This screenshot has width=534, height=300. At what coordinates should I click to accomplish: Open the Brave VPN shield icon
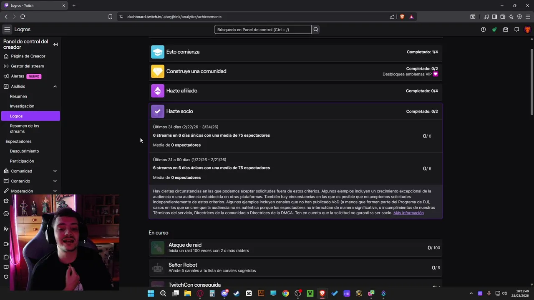coord(519,17)
